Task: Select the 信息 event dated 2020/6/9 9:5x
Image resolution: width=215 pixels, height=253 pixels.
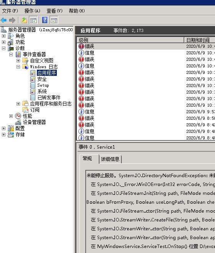Action: pos(146,112)
